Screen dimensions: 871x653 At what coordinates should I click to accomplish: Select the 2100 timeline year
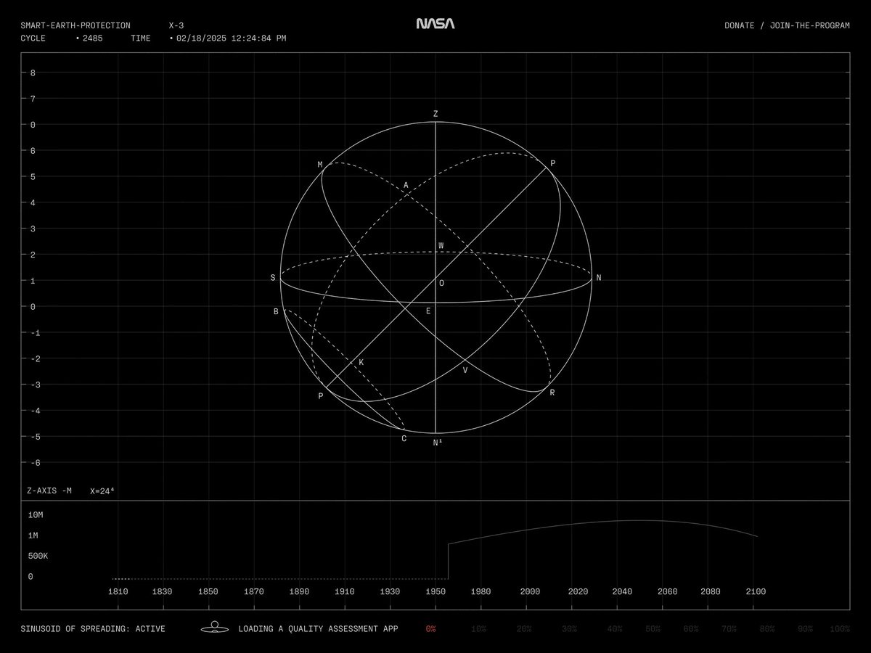[x=756, y=591]
